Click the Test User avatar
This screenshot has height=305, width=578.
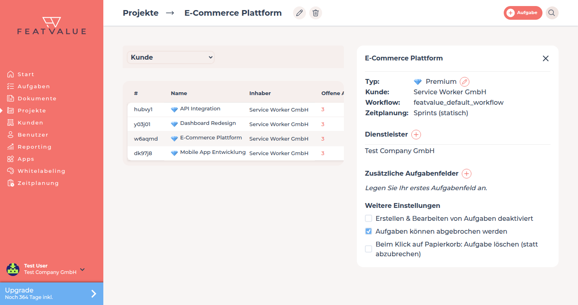coord(13,269)
